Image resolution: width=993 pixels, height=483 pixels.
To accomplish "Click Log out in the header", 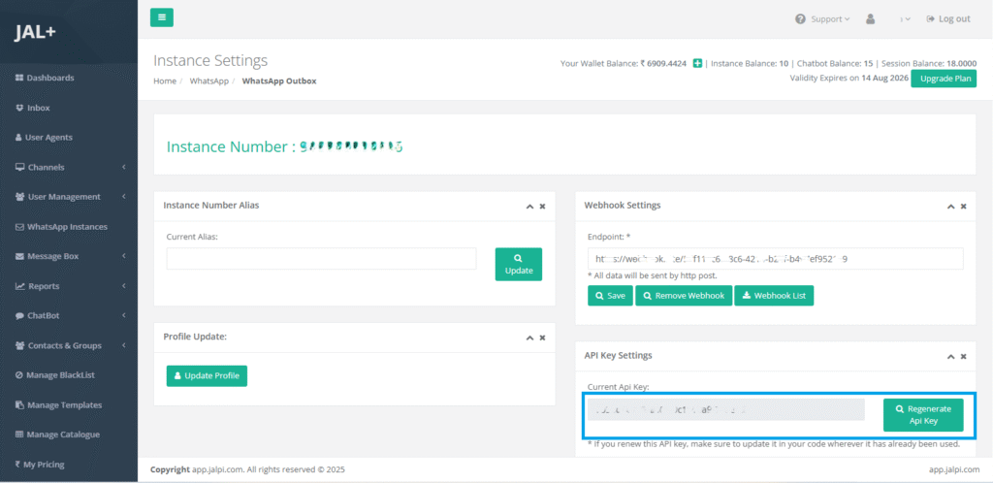I will pyautogui.click(x=947, y=18).
